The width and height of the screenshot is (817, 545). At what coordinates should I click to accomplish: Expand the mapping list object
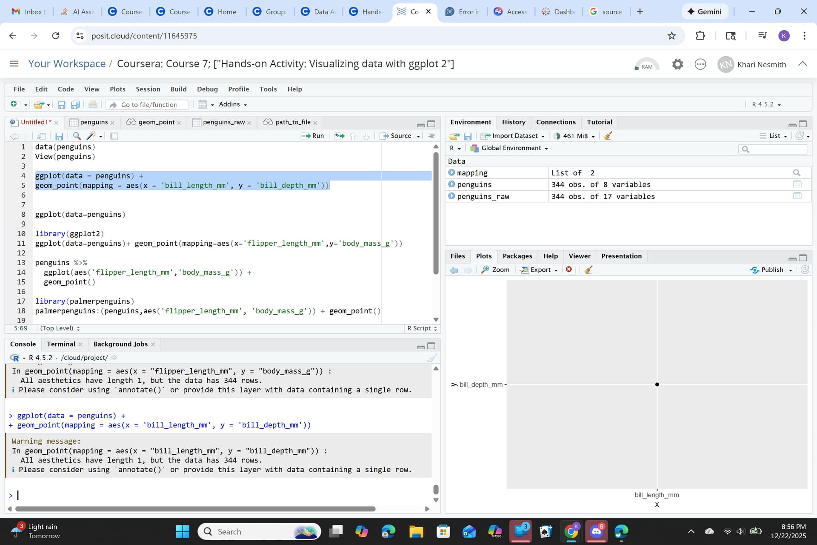[451, 173]
